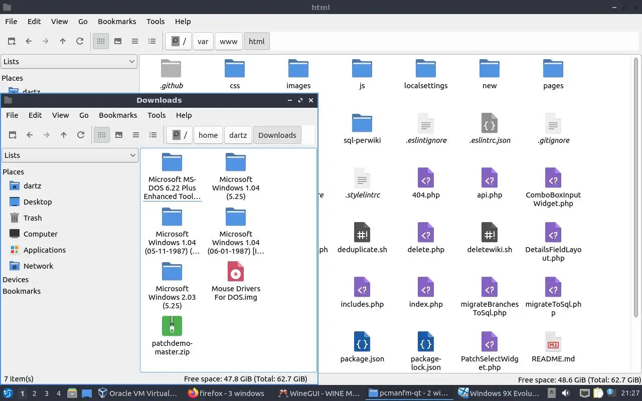The width and height of the screenshot is (642, 401).
Task: Open new tab in the html window toolbar
Action: pos(12,41)
